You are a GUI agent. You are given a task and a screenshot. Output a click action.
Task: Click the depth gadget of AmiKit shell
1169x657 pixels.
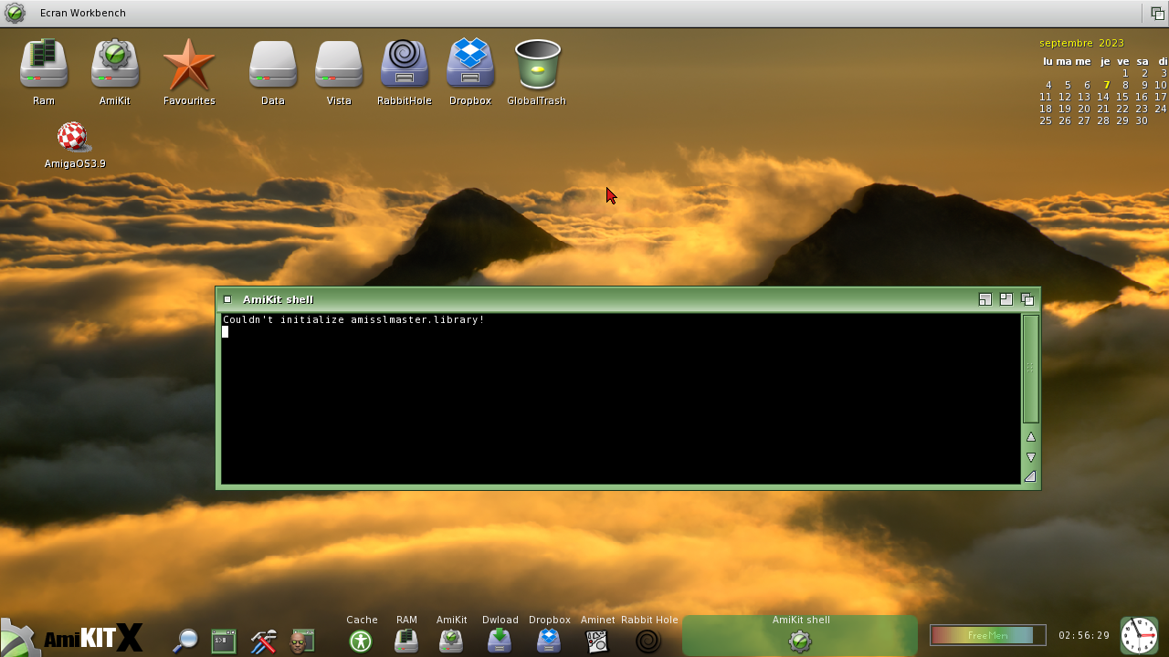pyautogui.click(x=1027, y=299)
